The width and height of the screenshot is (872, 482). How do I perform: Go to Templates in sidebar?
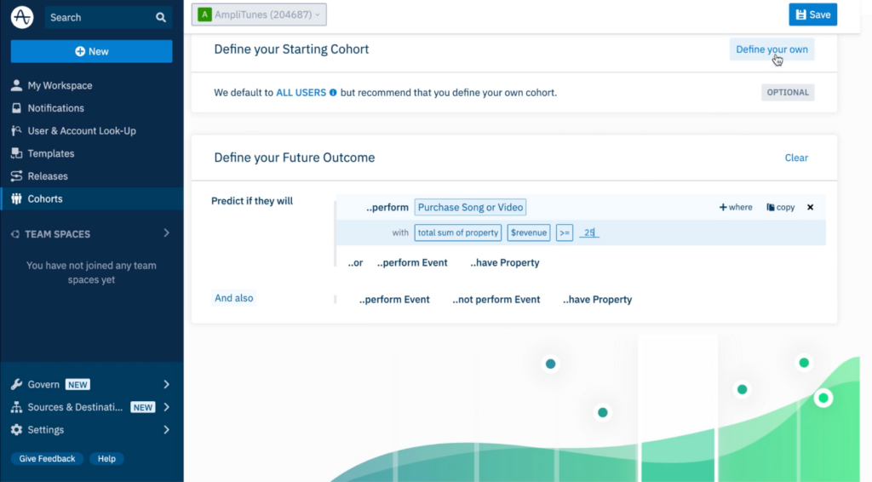[x=51, y=153]
